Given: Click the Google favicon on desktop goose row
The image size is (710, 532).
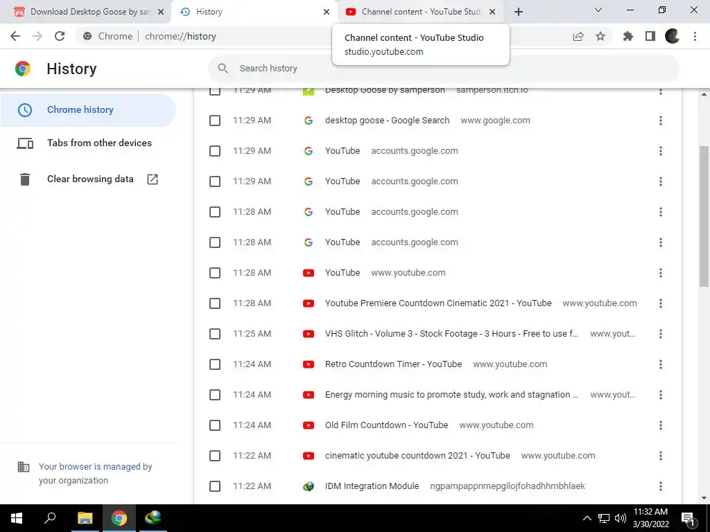Looking at the screenshot, I should 309,121.
